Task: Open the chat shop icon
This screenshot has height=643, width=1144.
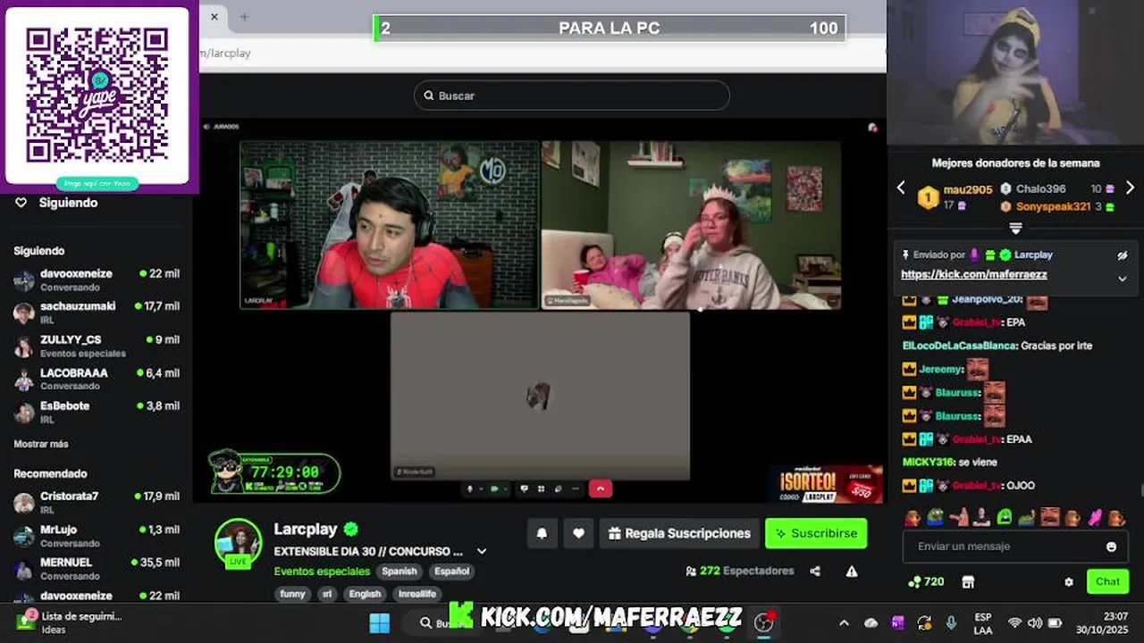Action: coord(967,581)
